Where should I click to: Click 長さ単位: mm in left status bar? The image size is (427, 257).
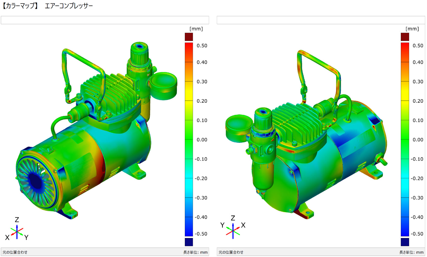[195, 252]
